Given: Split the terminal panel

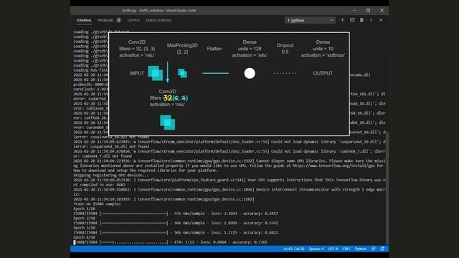Looking at the screenshot, I should [x=352, y=20].
